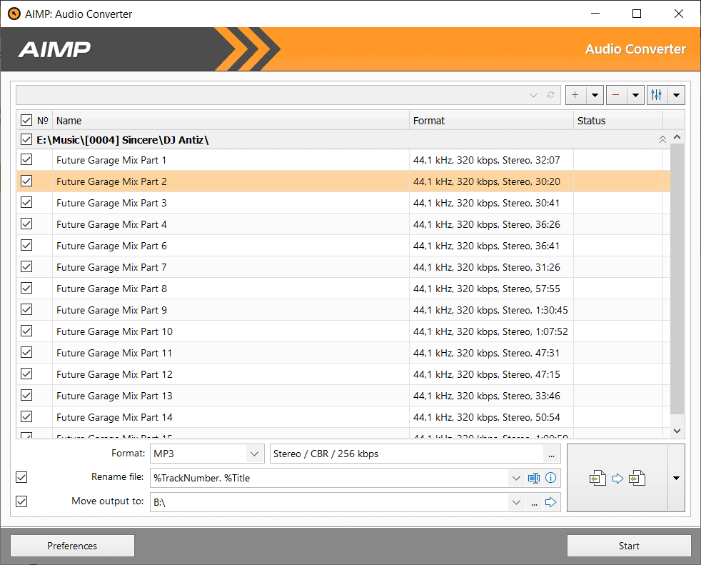
Task: Select row Future Garage Mix Part 14
Action: coord(343,417)
